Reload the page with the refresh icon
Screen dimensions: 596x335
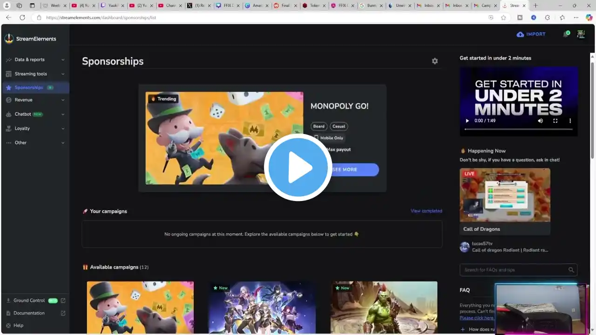(22, 17)
